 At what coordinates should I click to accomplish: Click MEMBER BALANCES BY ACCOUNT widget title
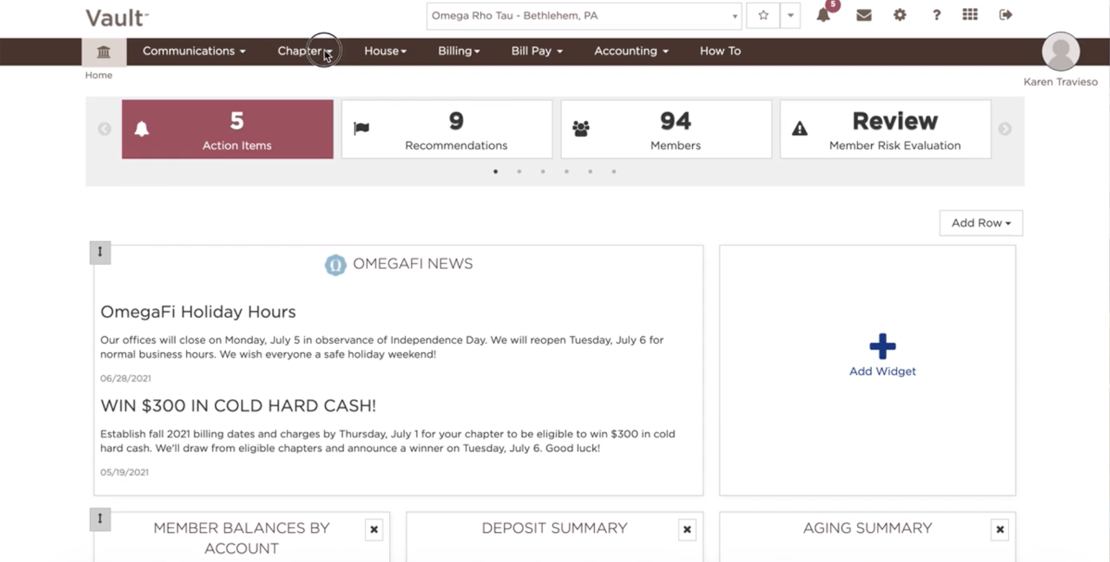click(242, 538)
